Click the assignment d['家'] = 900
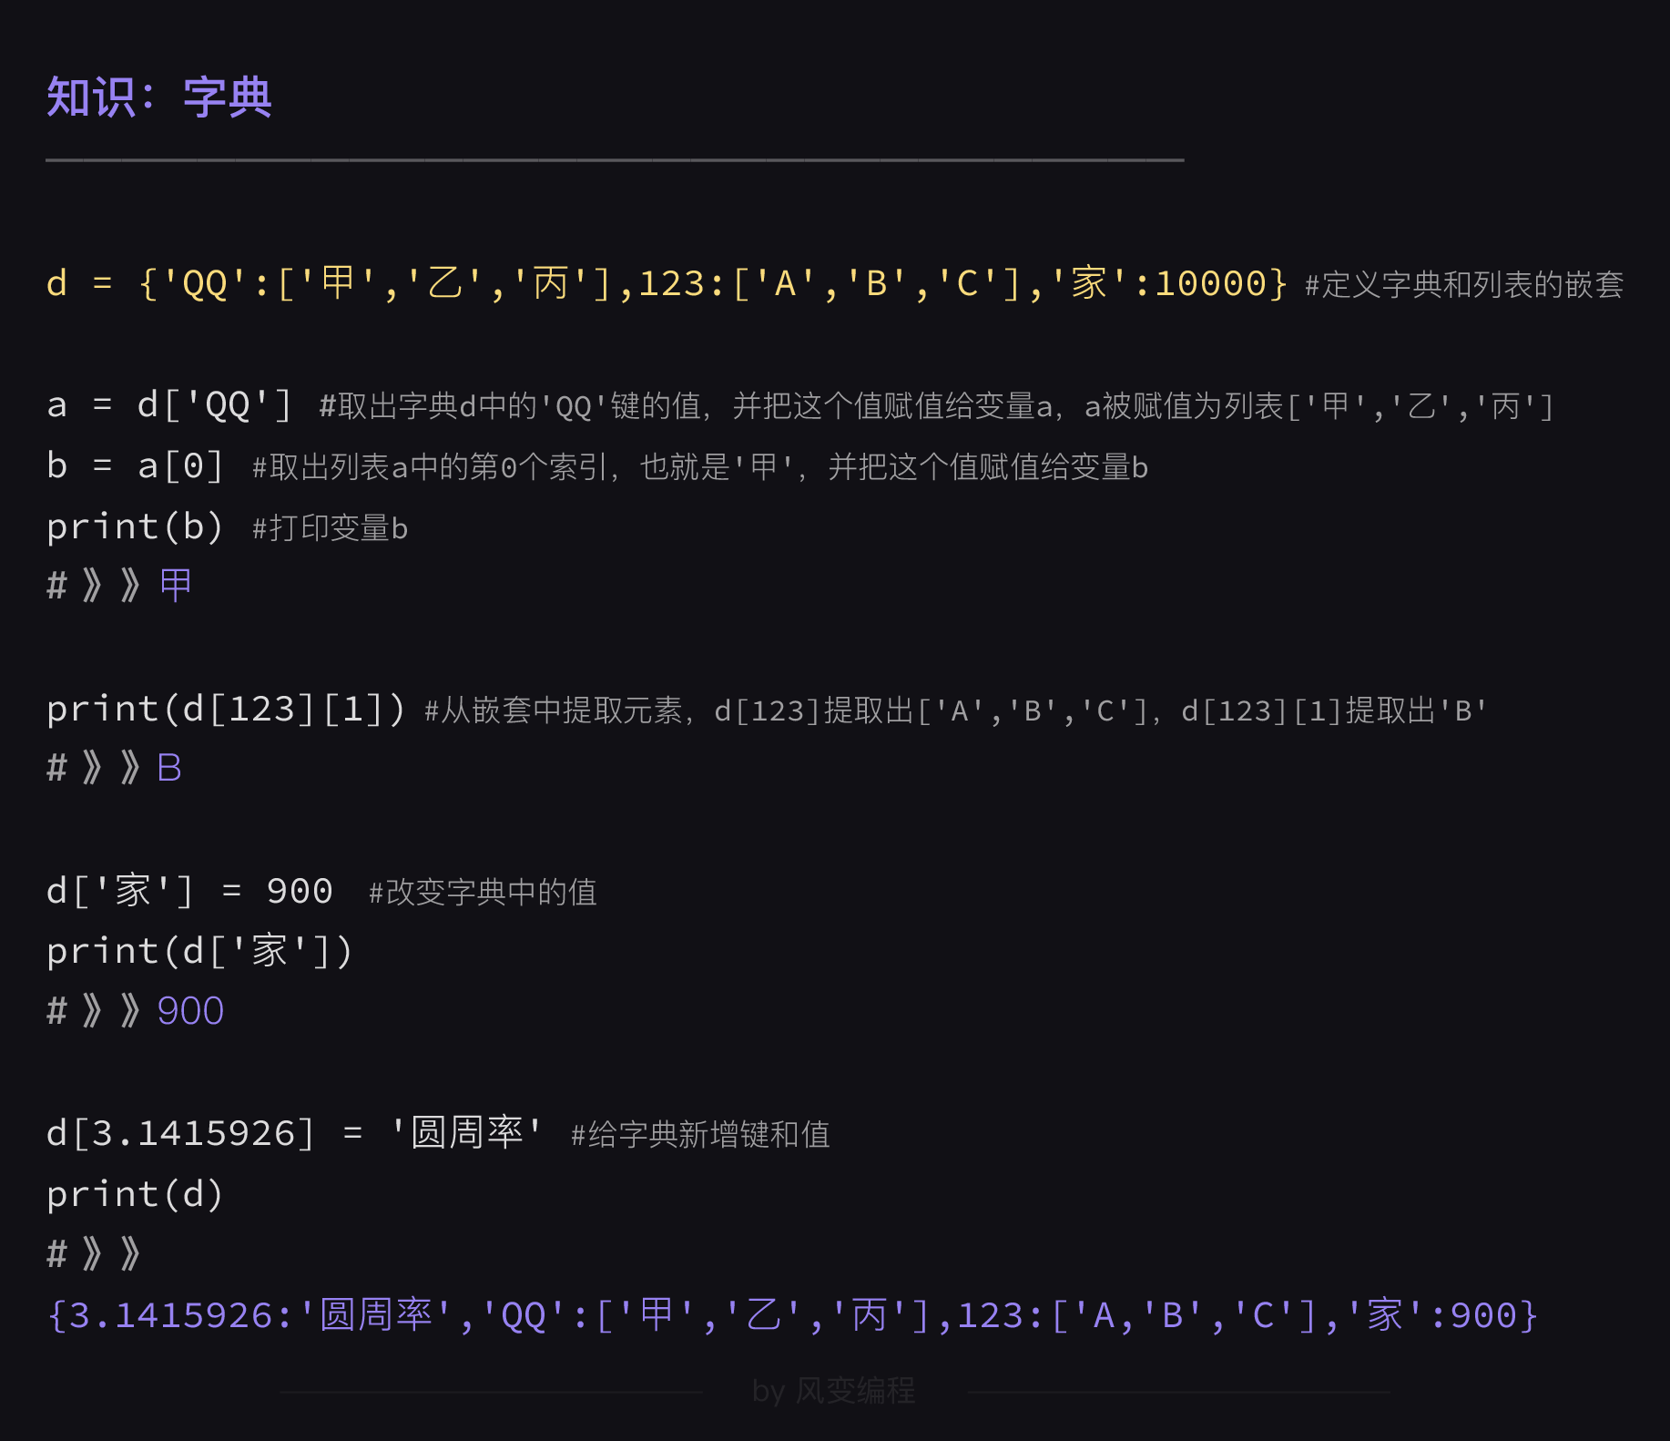Screen dimensions: 1670x1441 [189, 890]
